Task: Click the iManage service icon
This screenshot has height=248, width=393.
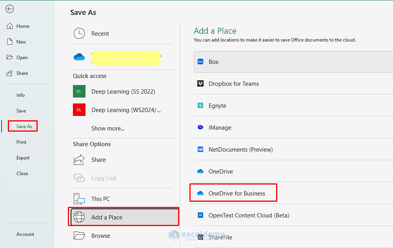Action: tap(200, 128)
